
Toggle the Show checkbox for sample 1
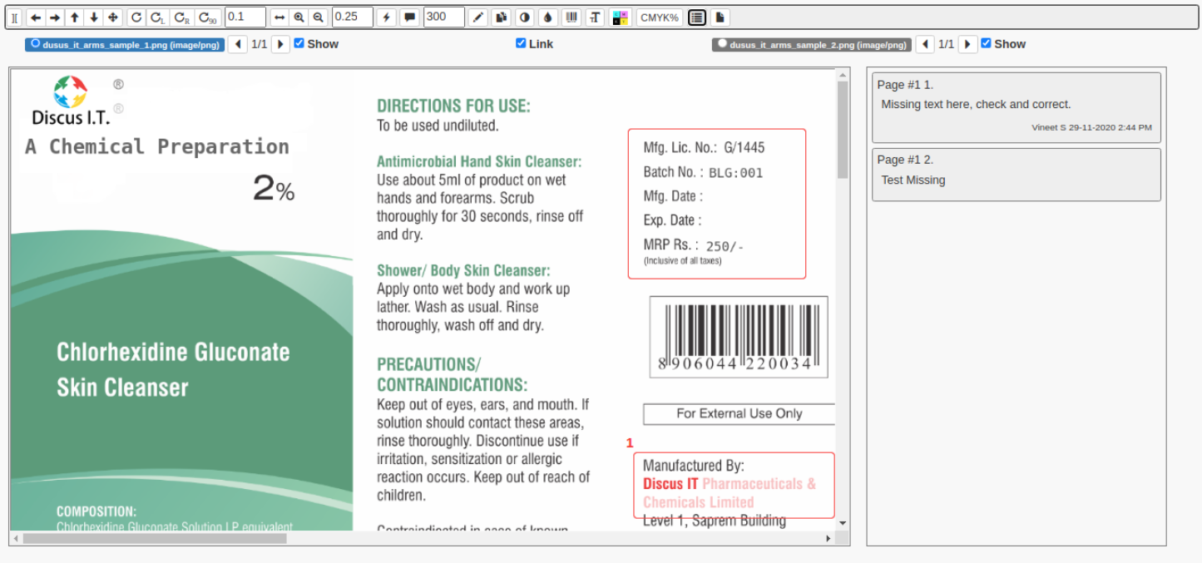pyautogui.click(x=298, y=43)
